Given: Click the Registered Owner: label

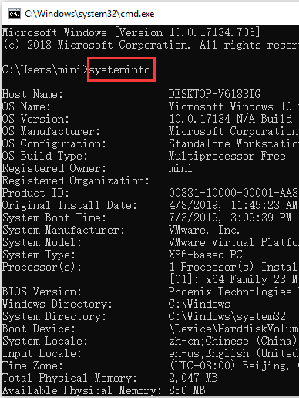Looking at the screenshot, I should click(x=54, y=168).
